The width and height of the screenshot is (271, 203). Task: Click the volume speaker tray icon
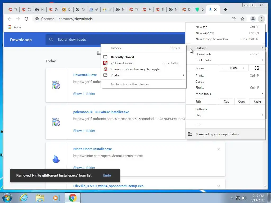point(244,198)
